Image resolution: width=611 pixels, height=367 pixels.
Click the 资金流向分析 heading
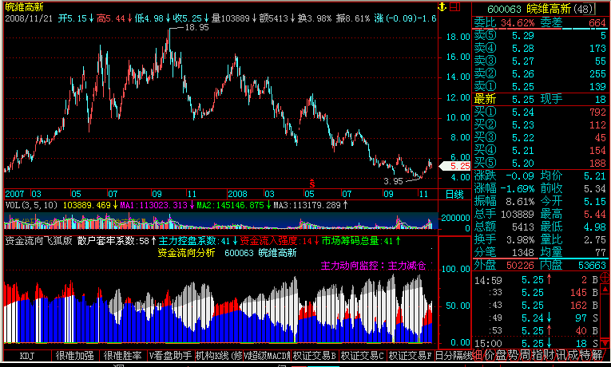click(x=186, y=253)
